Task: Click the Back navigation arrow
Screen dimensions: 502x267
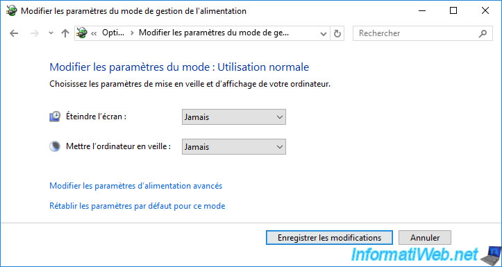Action: (14, 33)
